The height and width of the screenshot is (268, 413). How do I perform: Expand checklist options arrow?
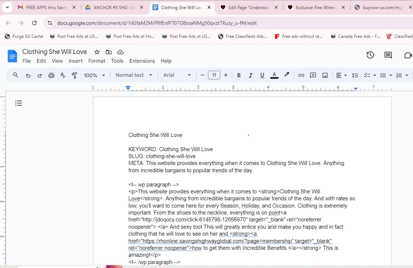point(375,75)
